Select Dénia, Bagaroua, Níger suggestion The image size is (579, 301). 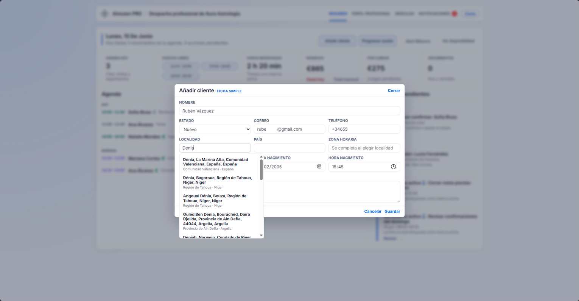pyautogui.click(x=219, y=182)
